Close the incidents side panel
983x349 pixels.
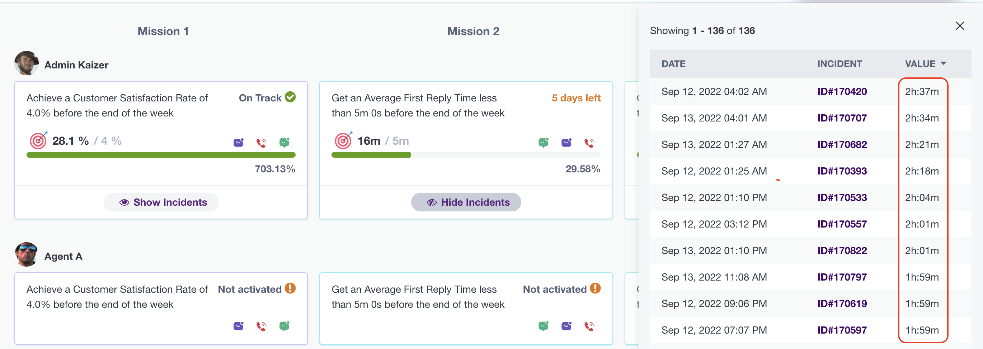click(x=960, y=26)
